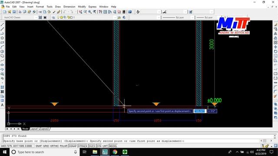Toggle OTRACK in status bar
Screen dimensions: 278x156
(83, 146)
